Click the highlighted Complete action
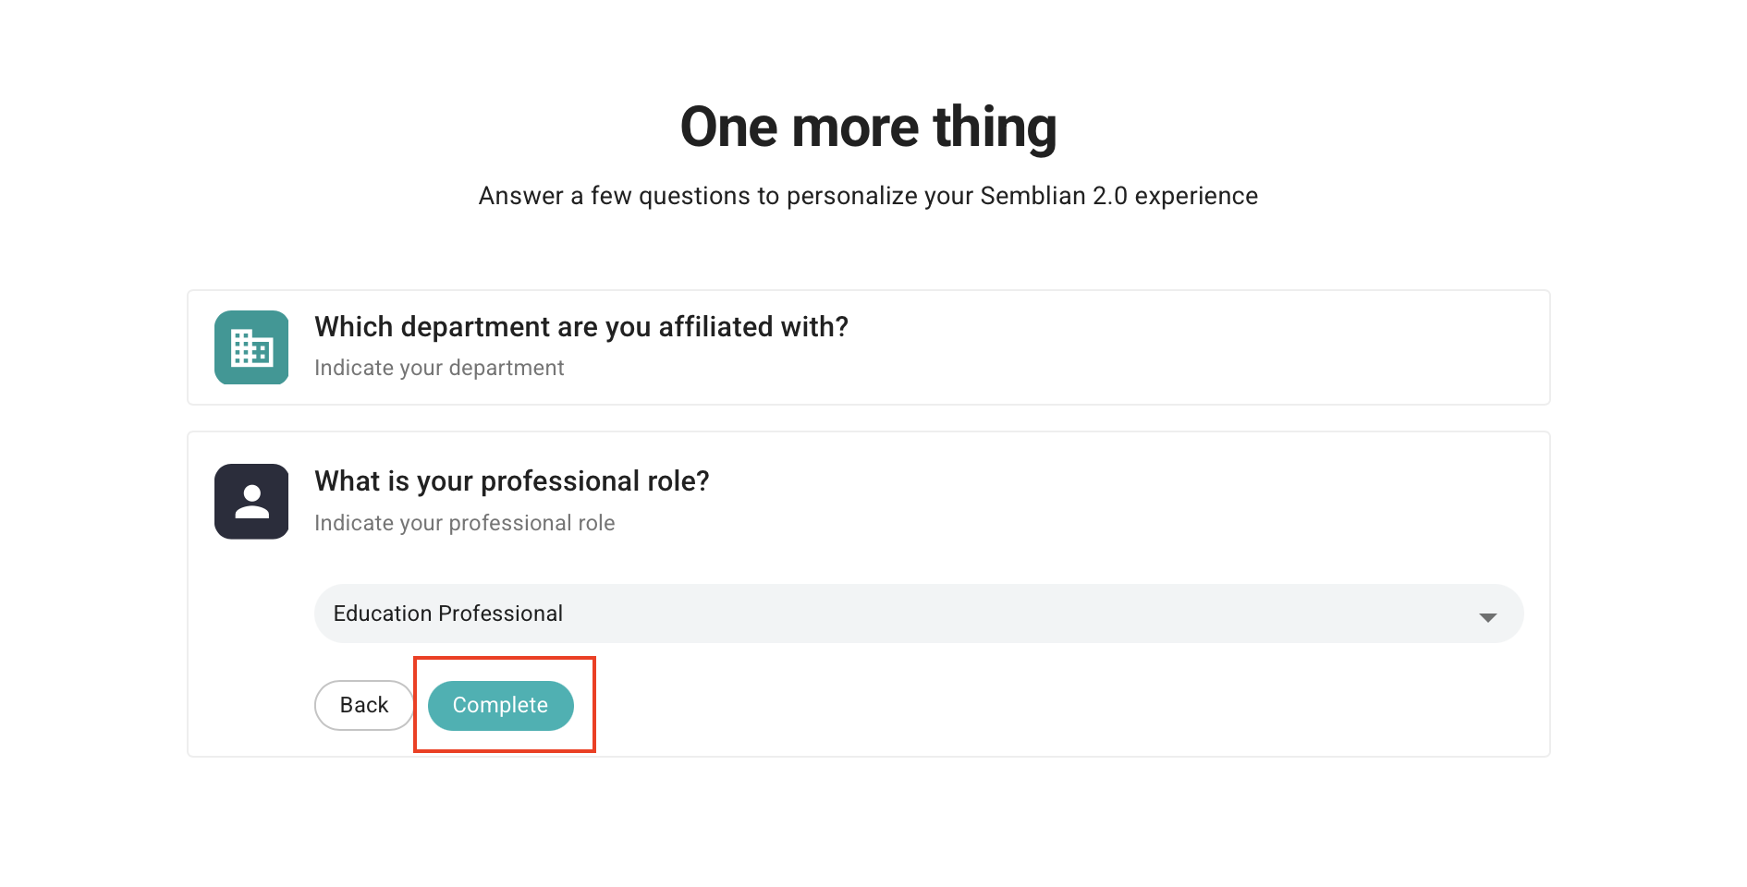Screen dimensions: 1747x887 (x=500, y=705)
